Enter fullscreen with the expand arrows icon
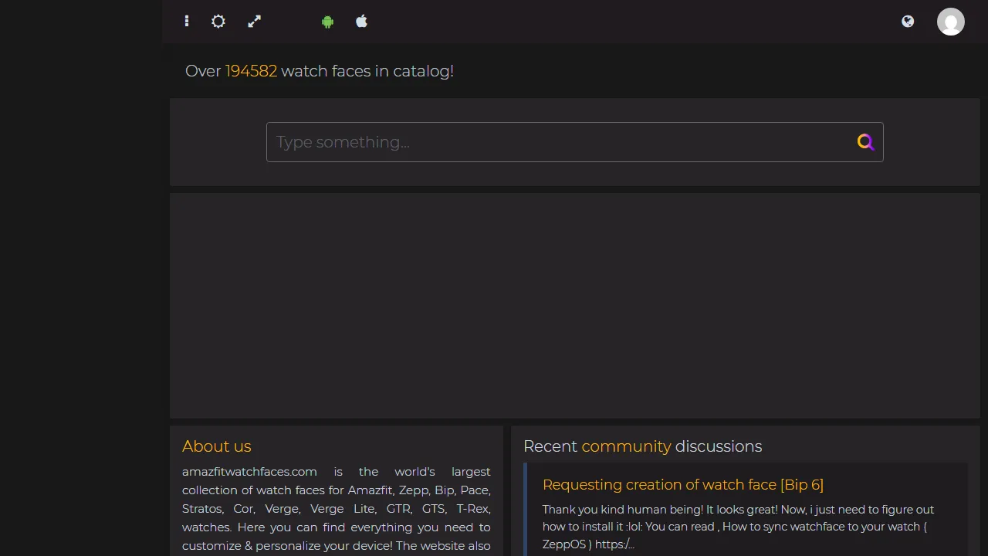Viewport: 988px width, 556px height. pos(255,22)
